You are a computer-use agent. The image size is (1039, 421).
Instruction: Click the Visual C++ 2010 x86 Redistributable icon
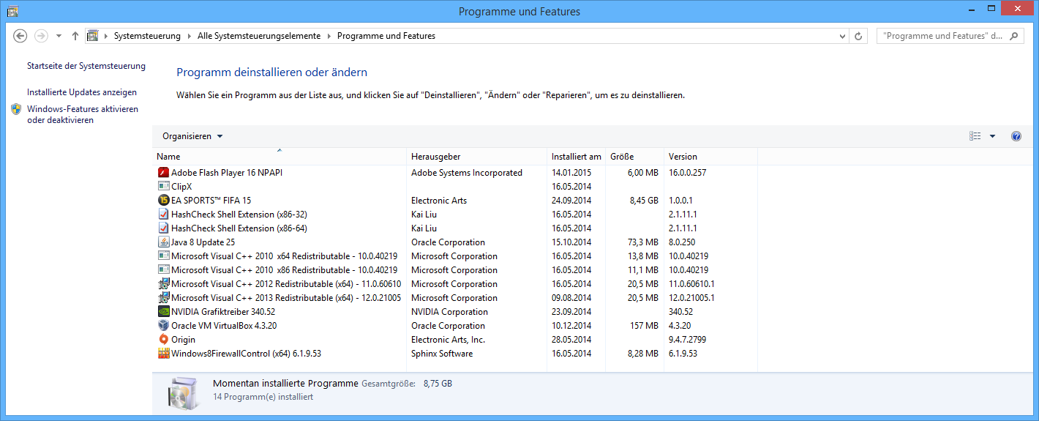tap(164, 270)
